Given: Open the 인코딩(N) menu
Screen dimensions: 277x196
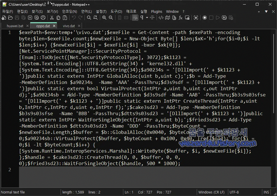Looking at the screenshot, I should tap(69, 12).
